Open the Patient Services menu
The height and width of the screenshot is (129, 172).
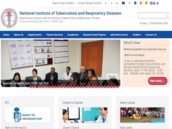[55, 35]
